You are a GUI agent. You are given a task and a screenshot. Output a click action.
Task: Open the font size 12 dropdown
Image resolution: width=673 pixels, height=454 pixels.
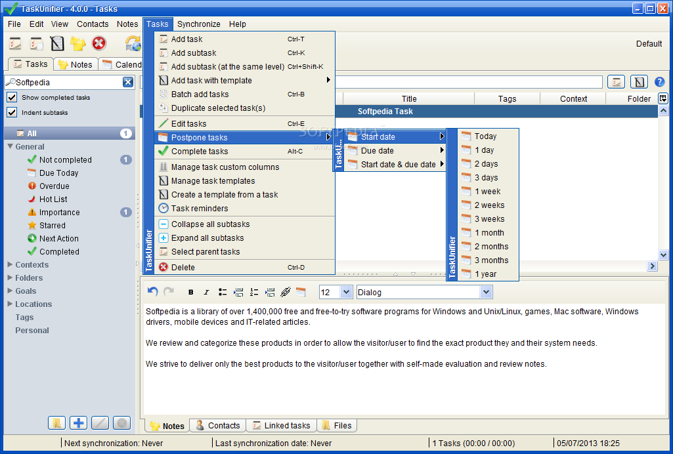coord(347,293)
